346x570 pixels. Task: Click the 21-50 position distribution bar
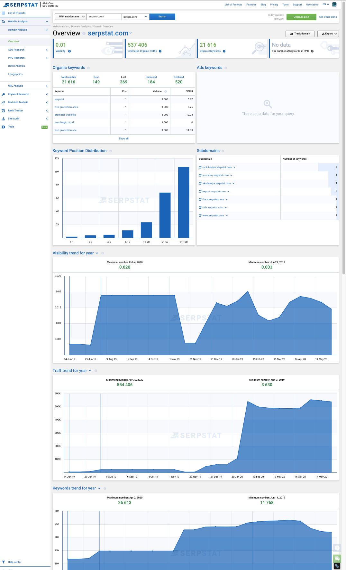165,215
